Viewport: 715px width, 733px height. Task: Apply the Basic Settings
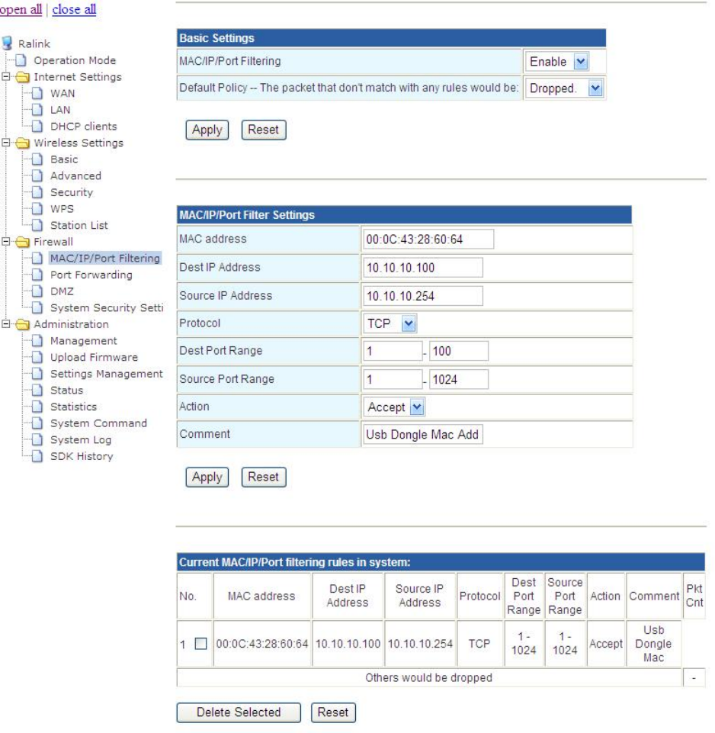pos(207,130)
